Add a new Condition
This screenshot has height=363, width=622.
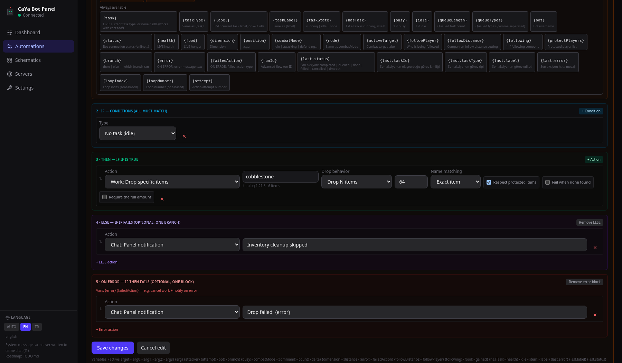click(591, 111)
